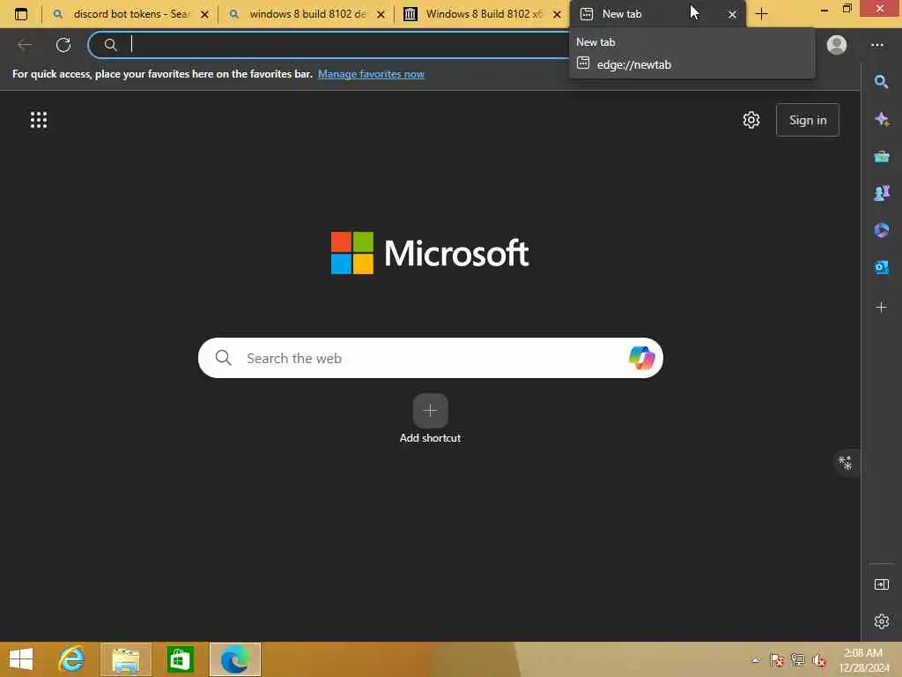Viewport: 902px width, 677px height.
Task: Click Manage favorites now link
Action: pos(371,74)
